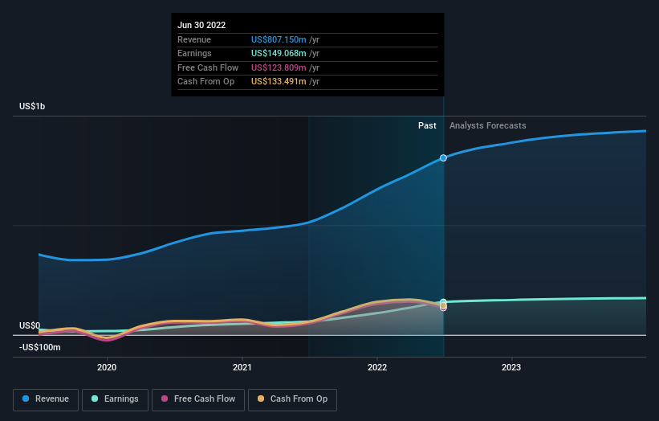Click the Cash From Op label in tooltip
Screen dimensions: 659x421
click(206, 82)
